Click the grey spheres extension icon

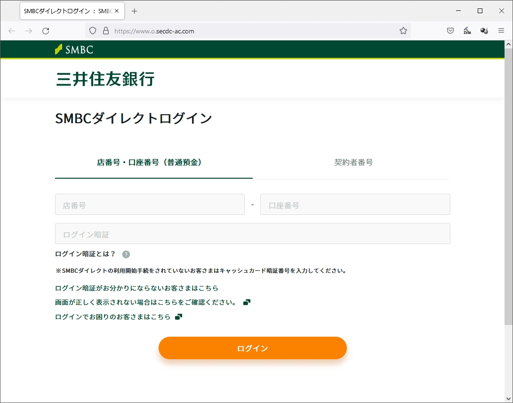pyautogui.click(x=484, y=31)
